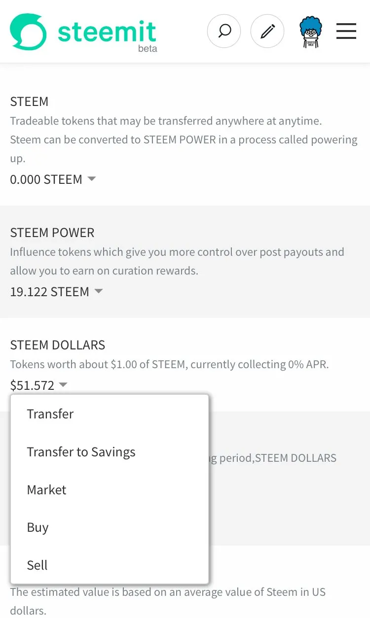The height and width of the screenshot is (618, 370).
Task: Expand the 0.000 STEEM balance dropdown
Action: (x=46, y=179)
